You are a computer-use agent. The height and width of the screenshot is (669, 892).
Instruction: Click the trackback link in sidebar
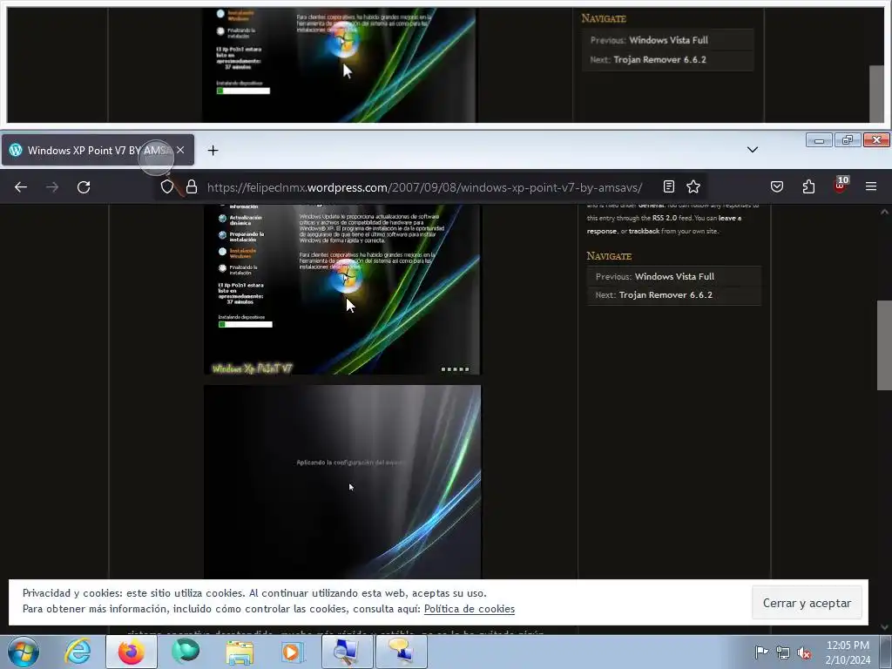coord(644,231)
